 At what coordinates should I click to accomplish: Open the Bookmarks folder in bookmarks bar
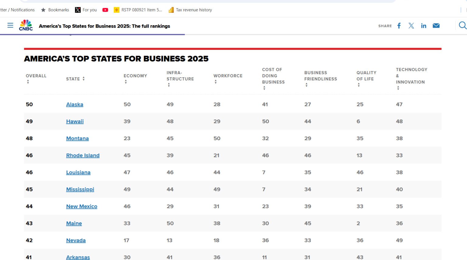(55, 10)
